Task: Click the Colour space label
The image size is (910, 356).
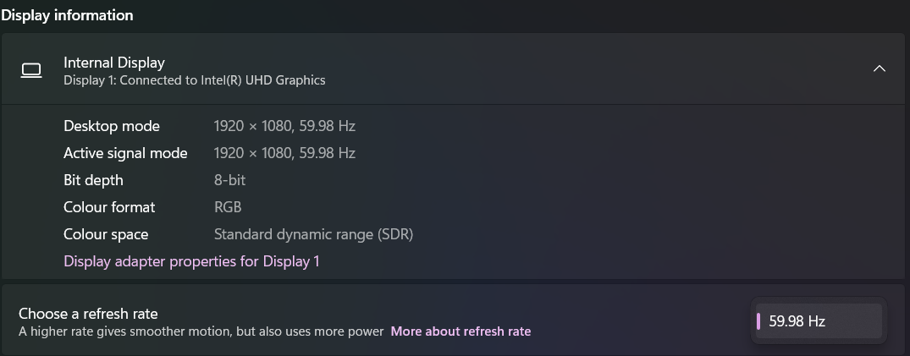Action: coord(106,234)
